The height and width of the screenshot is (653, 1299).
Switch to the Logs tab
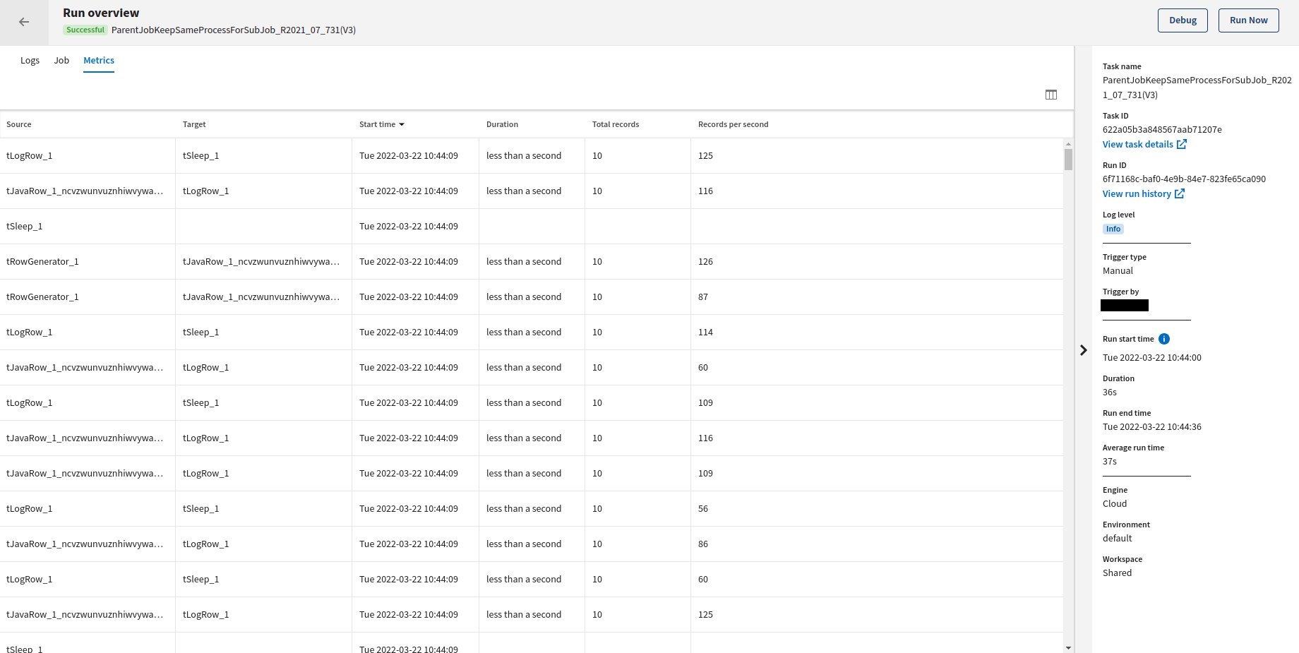[30, 61]
